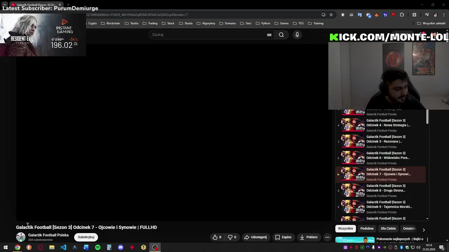This screenshot has height=252, width=449.
Task: Open Opera browser from taskbar
Action: coord(40,247)
